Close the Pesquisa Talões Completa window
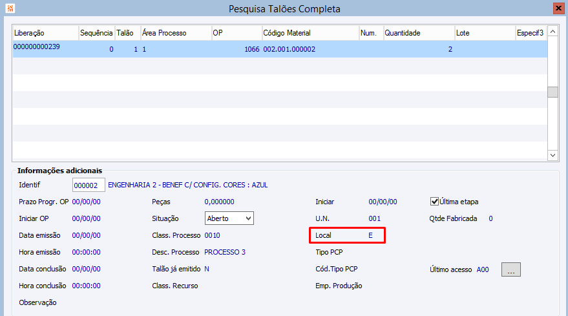568x316 pixels. click(x=558, y=8)
